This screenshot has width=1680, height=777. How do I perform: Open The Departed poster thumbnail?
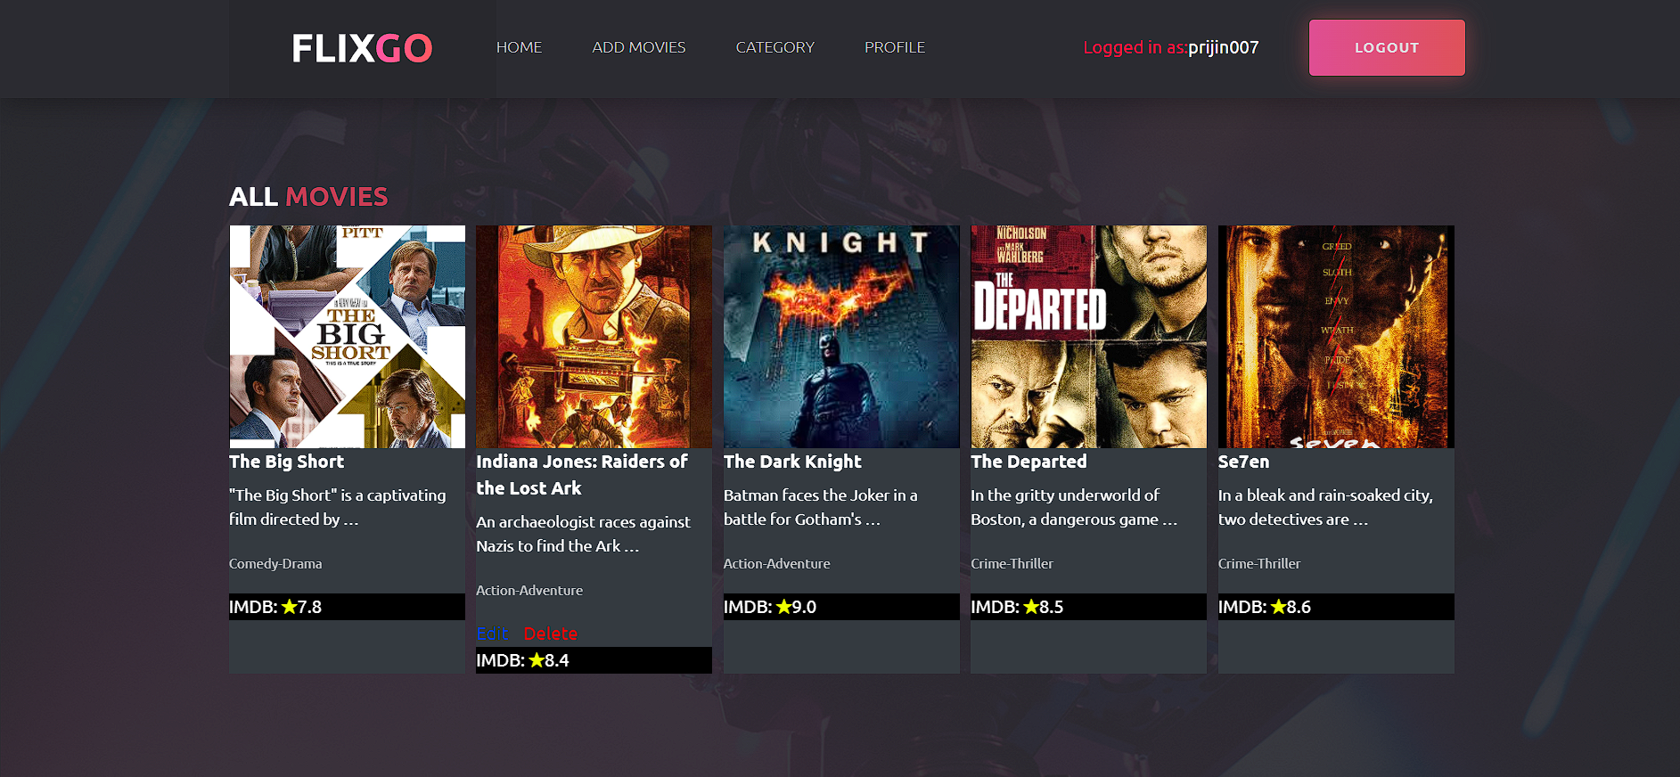click(1088, 336)
